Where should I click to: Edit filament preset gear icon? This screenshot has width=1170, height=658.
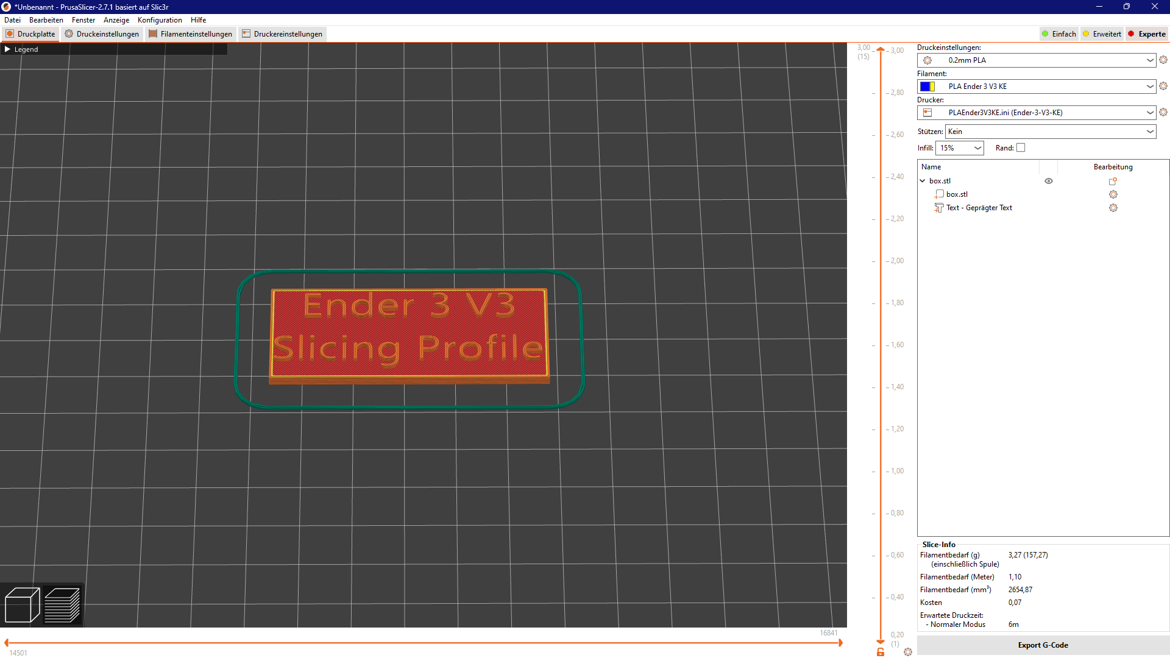click(1163, 86)
